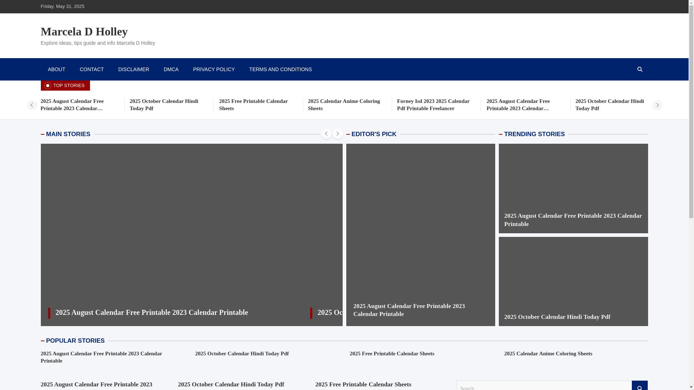
Task: Open popular story 2025 October Calendar Hindi Today Pdf
Action: pos(242,354)
